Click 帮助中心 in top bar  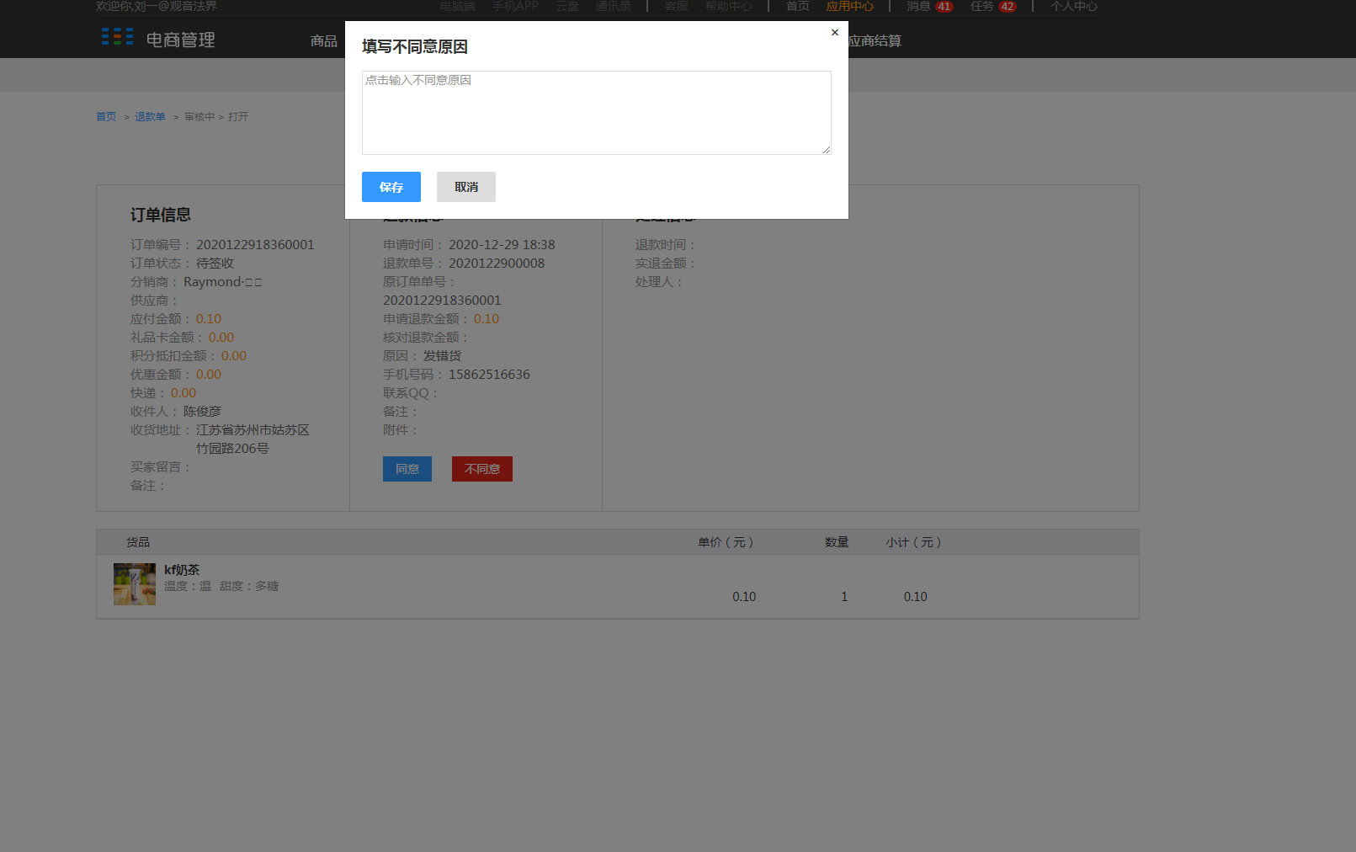pyautogui.click(x=729, y=6)
